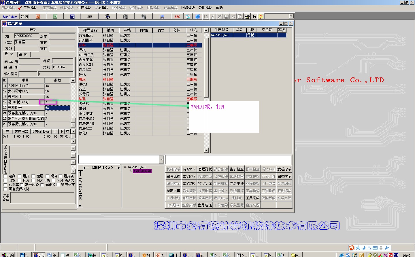The width and height of the screenshot is (415, 257).
Task: Click the 工具完成 button
Action: pos(252,198)
